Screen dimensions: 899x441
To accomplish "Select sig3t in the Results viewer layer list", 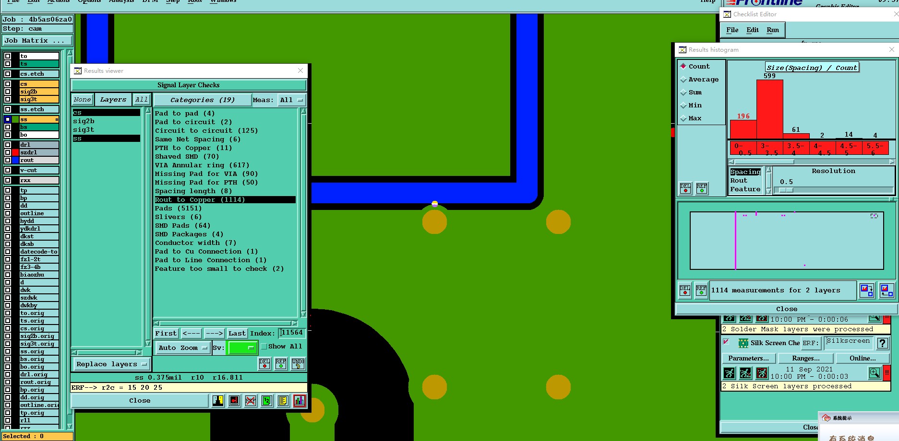I will pyautogui.click(x=84, y=129).
